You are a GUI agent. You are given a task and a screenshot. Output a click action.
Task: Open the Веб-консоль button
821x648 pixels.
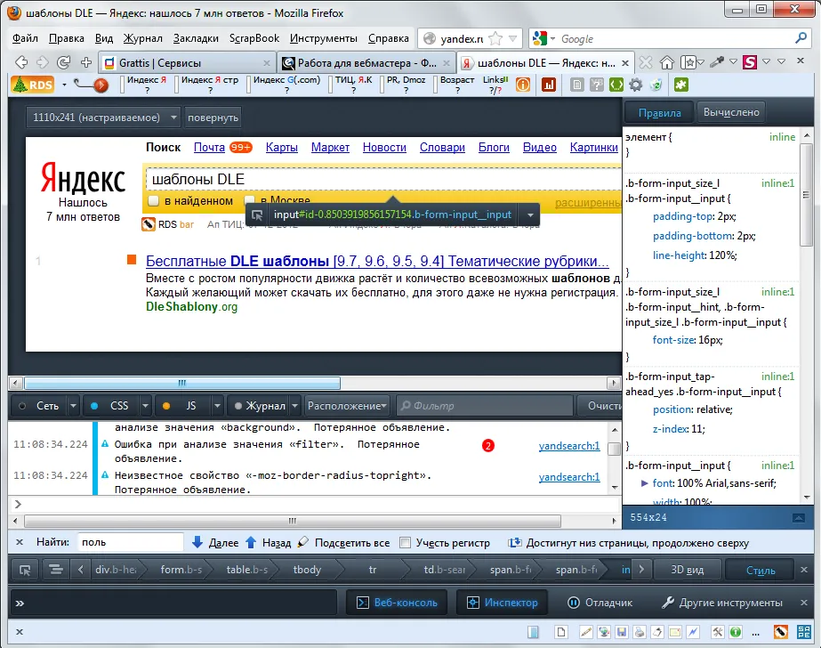click(x=397, y=603)
